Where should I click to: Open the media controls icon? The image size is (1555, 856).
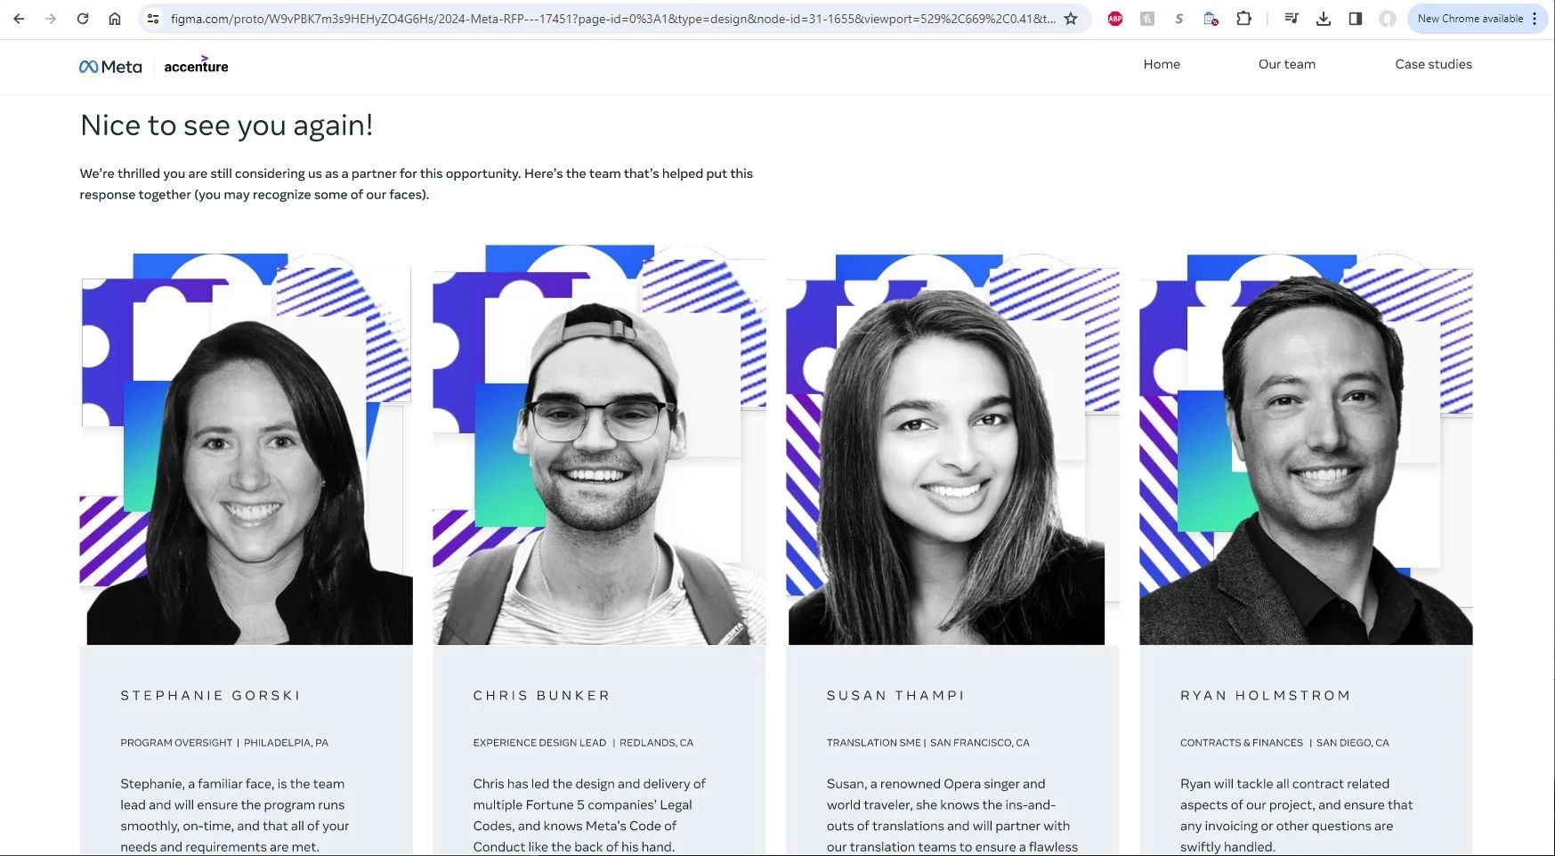point(1292,19)
